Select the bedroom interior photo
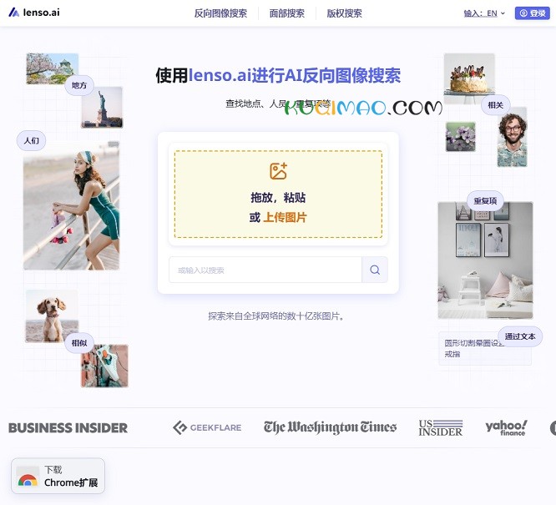The height and width of the screenshot is (505, 556). (485, 260)
